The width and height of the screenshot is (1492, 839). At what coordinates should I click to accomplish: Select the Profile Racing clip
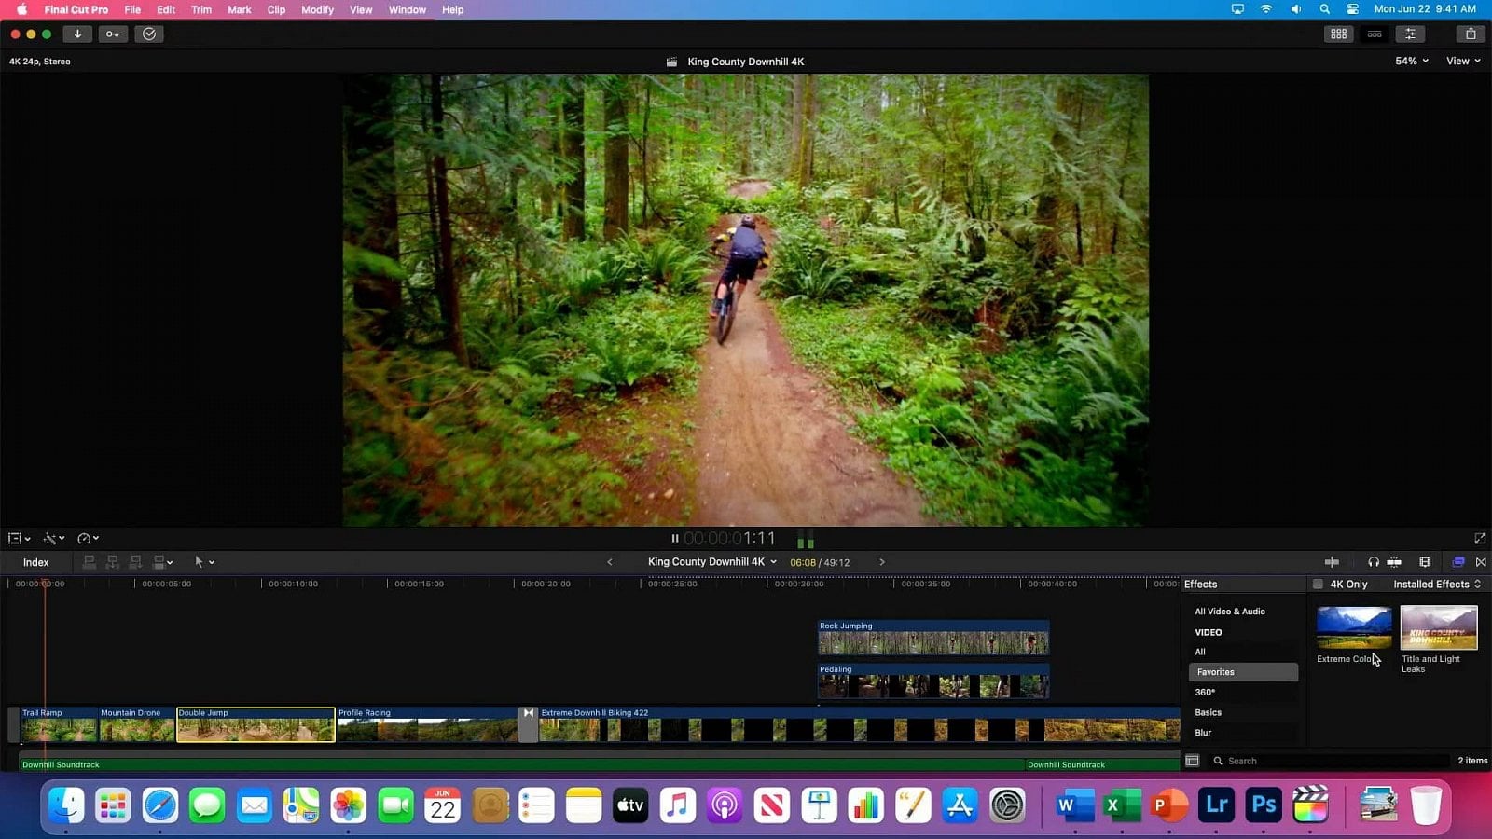click(427, 724)
